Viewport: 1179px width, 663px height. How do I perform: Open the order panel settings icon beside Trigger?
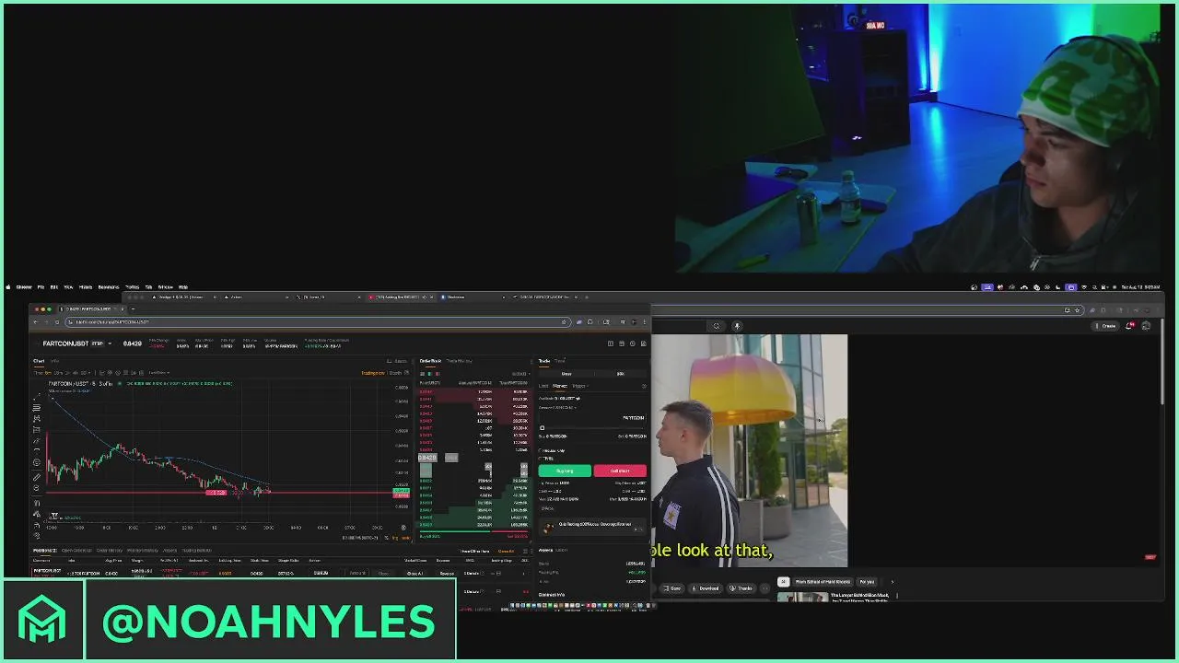(644, 386)
